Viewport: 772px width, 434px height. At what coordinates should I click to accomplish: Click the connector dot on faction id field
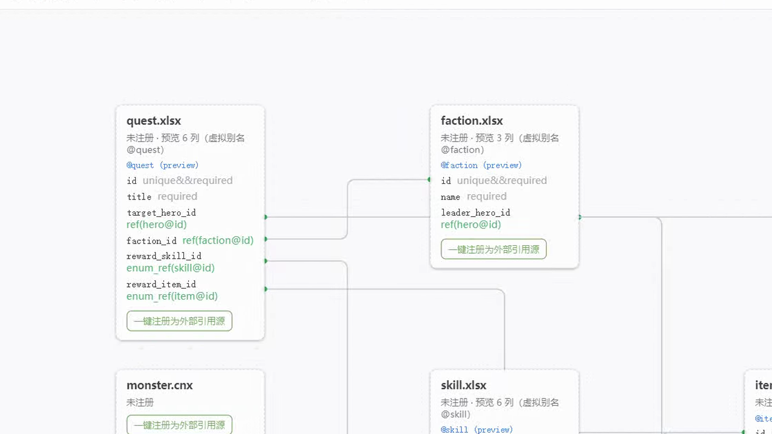(429, 180)
